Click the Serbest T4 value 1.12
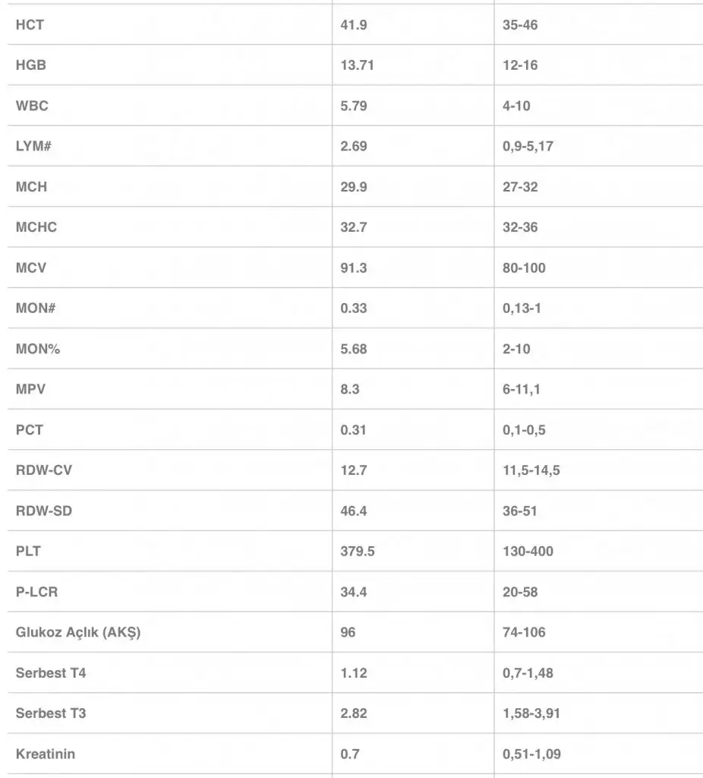This screenshot has height=778, width=703. coord(354,673)
